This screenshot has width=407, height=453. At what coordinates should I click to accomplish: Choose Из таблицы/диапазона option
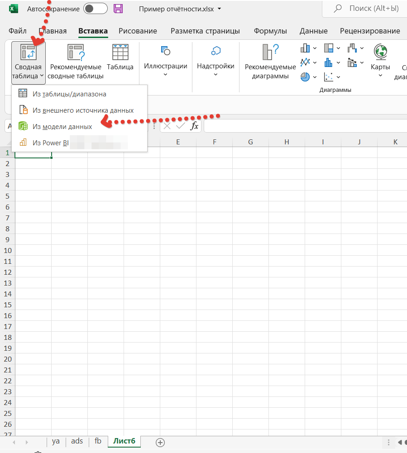click(69, 94)
